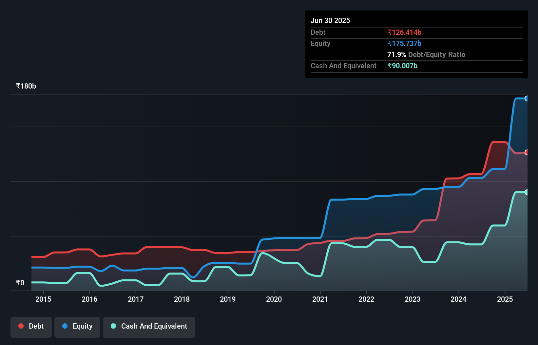Toggle the Debt series legend button
The width and height of the screenshot is (538, 345).
tap(31, 327)
